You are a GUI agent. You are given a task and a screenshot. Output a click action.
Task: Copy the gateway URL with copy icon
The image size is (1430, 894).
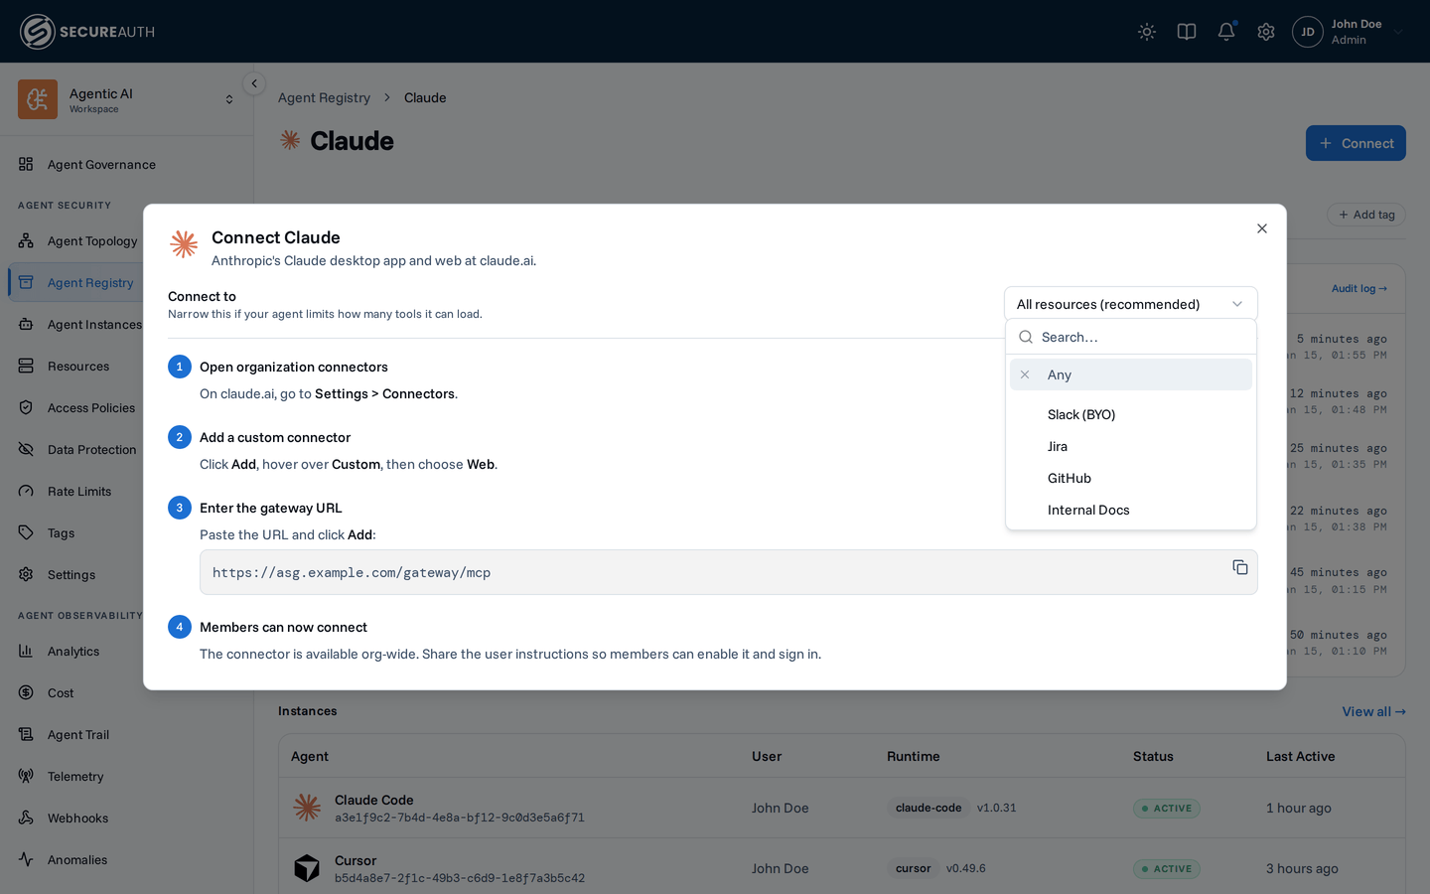[1240, 567]
